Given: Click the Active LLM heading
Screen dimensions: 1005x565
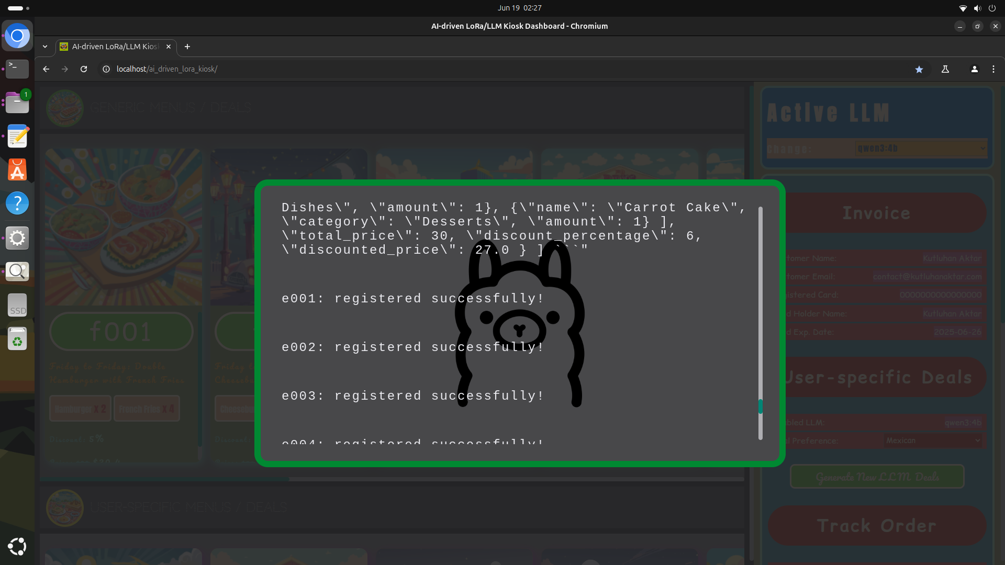Looking at the screenshot, I should pos(828,113).
